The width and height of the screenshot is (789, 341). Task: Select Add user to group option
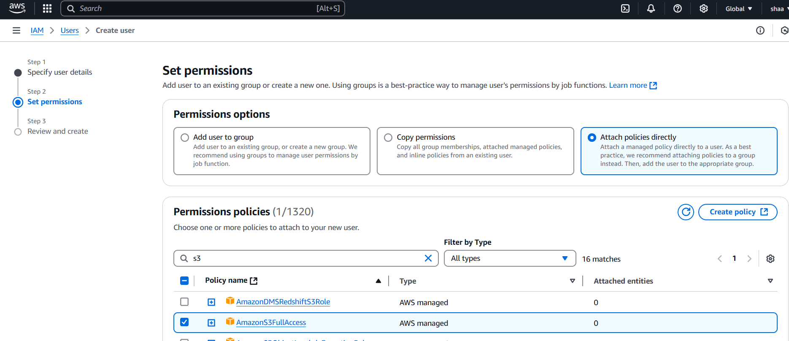click(x=185, y=138)
